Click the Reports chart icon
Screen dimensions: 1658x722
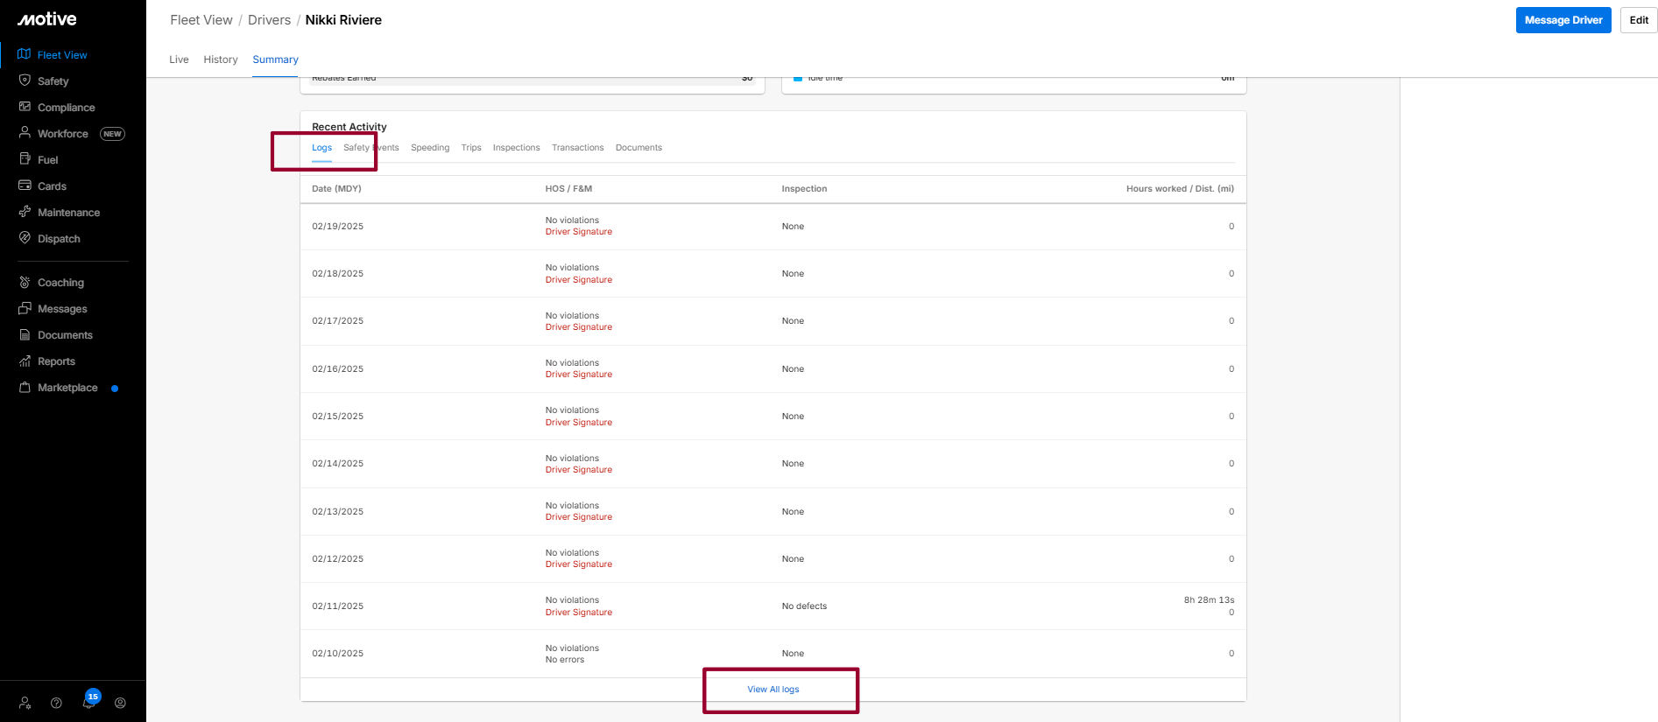point(25,361)
